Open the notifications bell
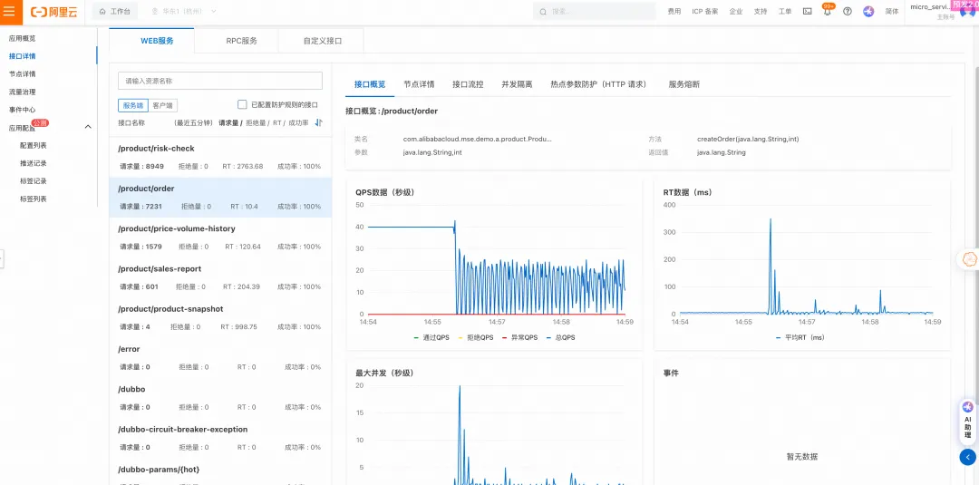Screen dimensions: 979x485 [x=828, y=11]
